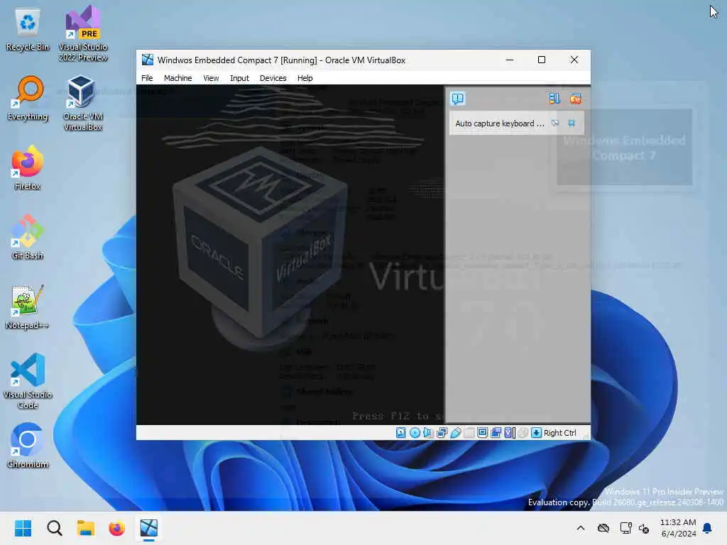Click the Right Ctrl host key label
The width and height of the screenshot is (727, 545).
click(x=559, y=433)
